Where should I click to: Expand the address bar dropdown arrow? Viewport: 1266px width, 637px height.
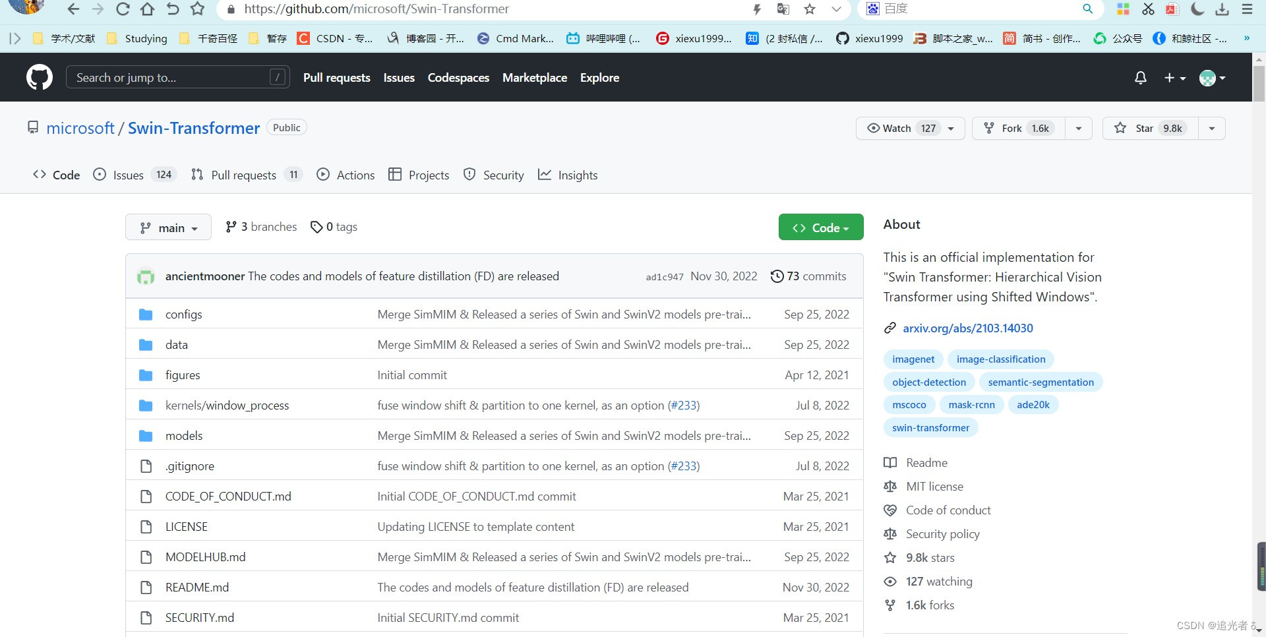[836, 9]
